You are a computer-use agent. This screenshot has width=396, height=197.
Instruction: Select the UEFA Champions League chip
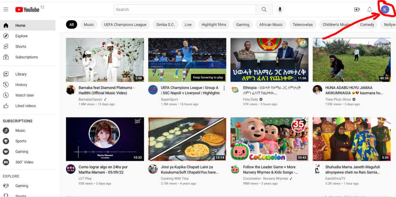point(125,24)
